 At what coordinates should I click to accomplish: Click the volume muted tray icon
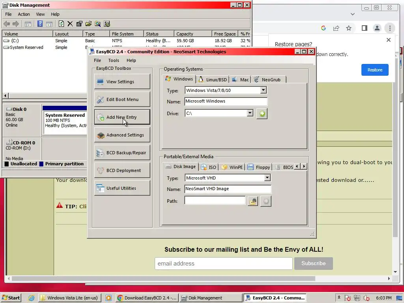pyautogui.click(x=366, y=298)
